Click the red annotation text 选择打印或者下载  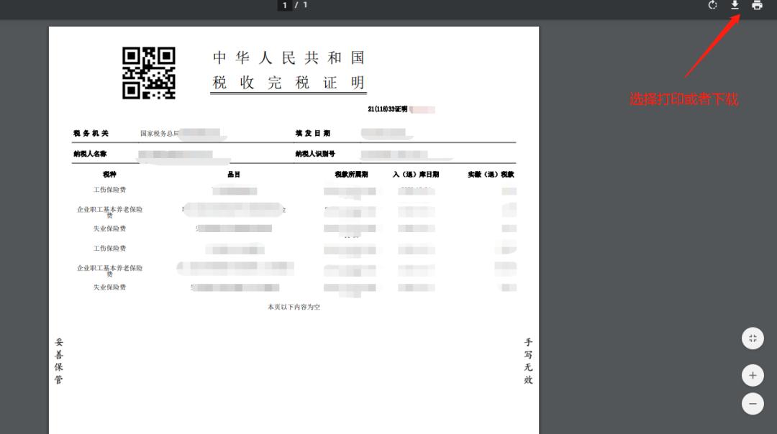683,98
